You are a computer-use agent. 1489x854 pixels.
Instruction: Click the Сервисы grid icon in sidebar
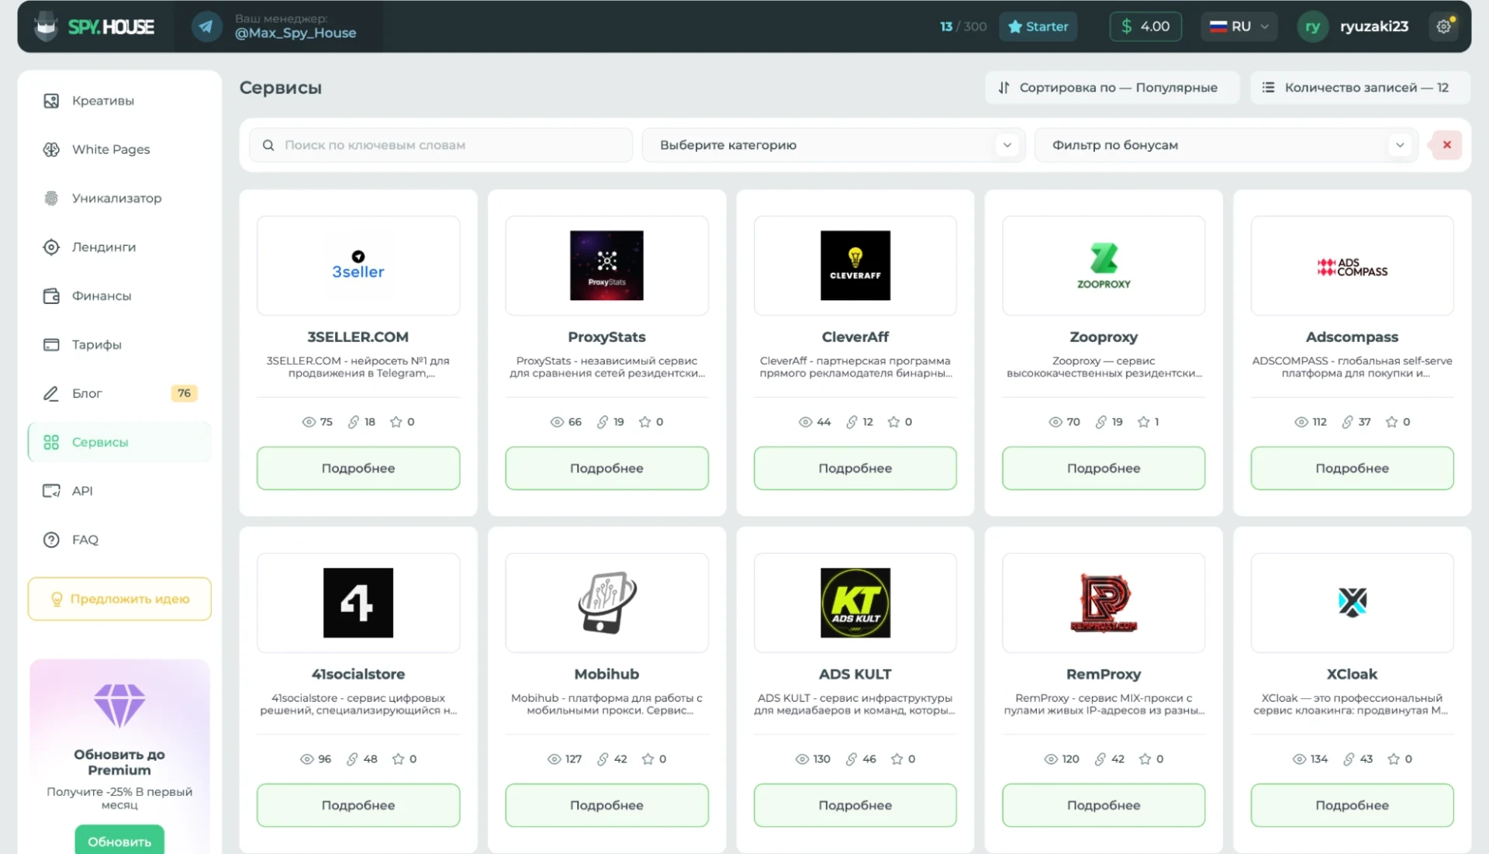51,443
